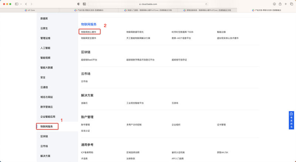Open 获取AK/SK link
Screen dimensions: 296x162
223,152
